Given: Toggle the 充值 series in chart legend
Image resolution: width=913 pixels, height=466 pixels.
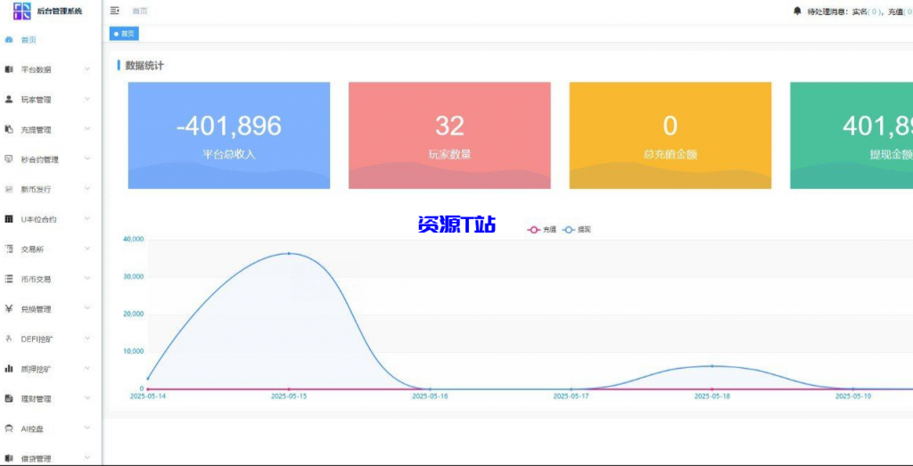Looking at the screenshot, I should (541, 230).
